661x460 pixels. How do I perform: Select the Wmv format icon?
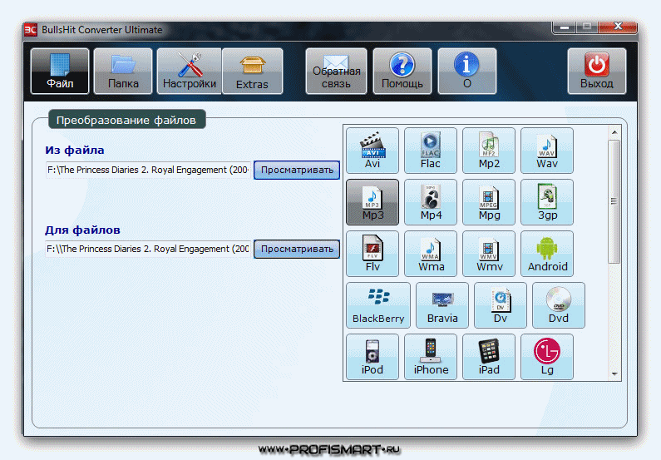tap(489, 254)
